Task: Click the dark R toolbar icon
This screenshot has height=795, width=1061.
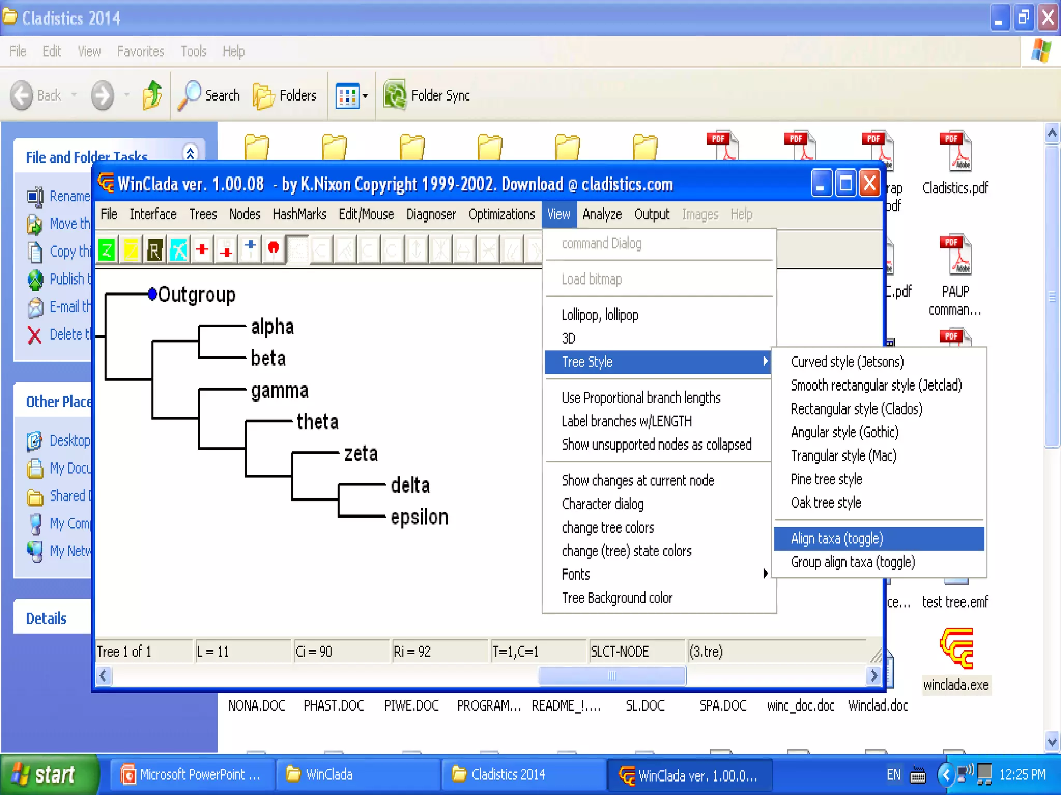Action: tap(154, 251)
